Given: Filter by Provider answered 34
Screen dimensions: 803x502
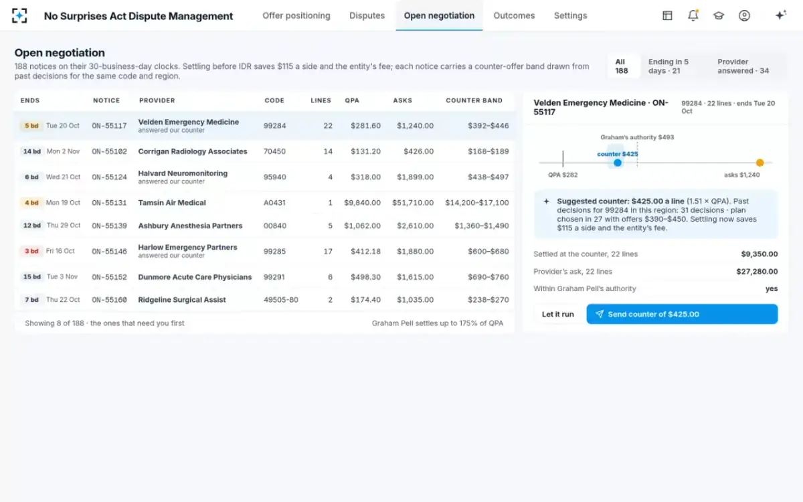Looking at the screenshot, I should (x=747, y=66).
